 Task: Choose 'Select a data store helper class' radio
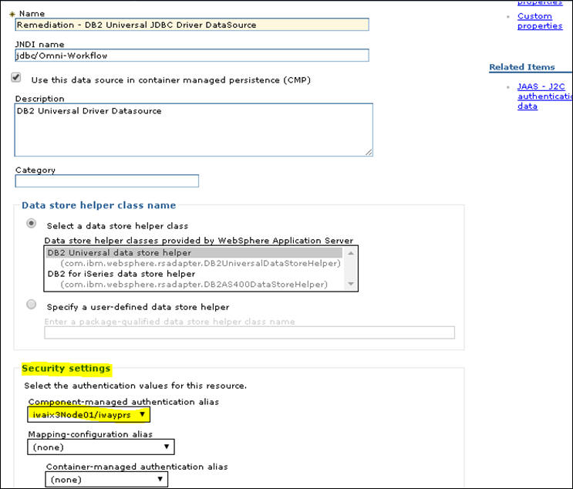(32, 224)
